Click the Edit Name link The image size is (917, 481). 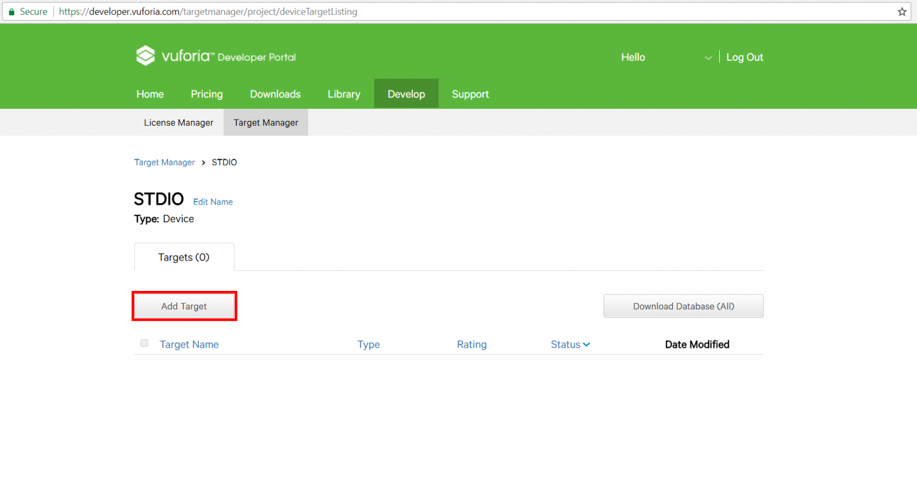click(213, 202)
